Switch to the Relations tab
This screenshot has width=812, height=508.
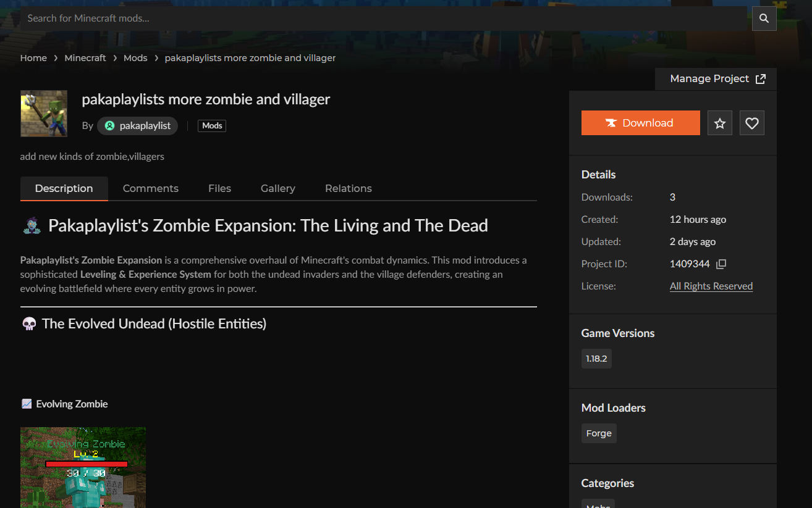coord(349,189)
